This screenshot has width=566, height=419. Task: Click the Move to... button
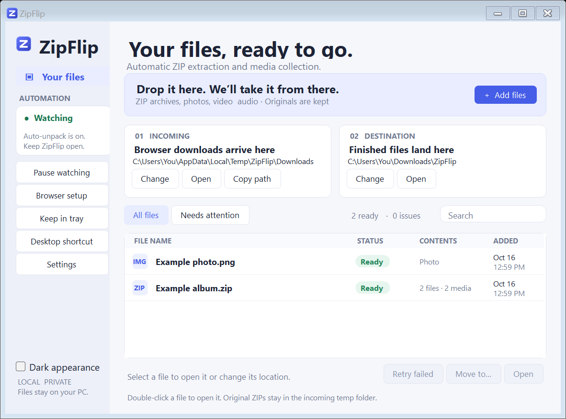click(473, 374)
